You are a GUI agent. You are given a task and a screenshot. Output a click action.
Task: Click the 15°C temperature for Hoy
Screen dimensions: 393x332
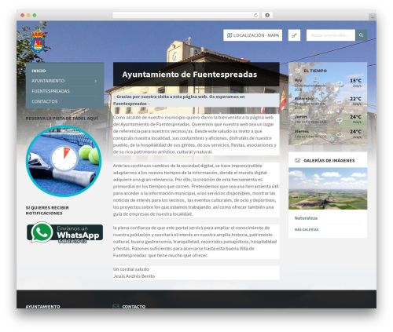coord(355,81)
